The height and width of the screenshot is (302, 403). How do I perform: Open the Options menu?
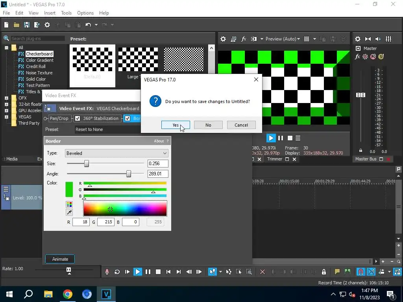(85, 13)
